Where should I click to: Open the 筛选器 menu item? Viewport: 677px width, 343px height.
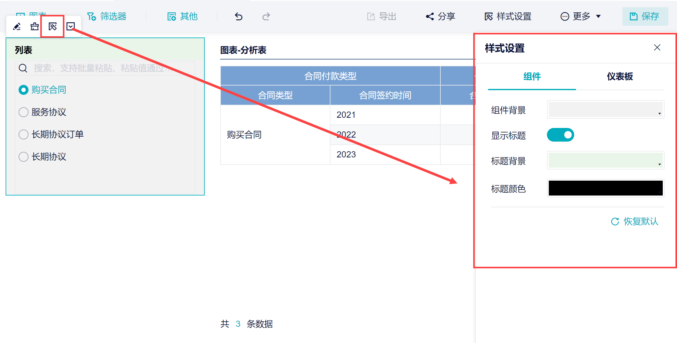(x=107, y=16)
